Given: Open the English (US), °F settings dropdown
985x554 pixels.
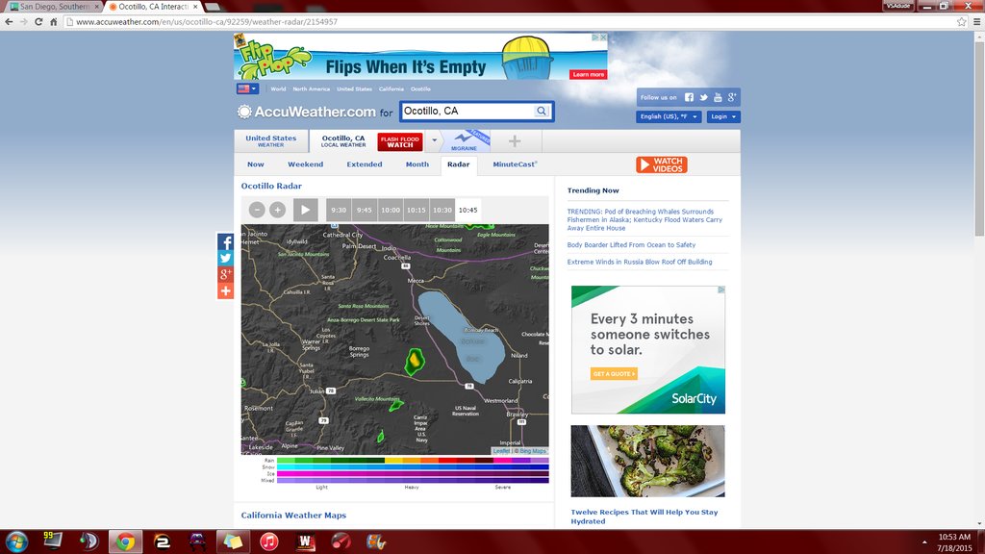Looking at the screenshot, I should tap(669, 116).
